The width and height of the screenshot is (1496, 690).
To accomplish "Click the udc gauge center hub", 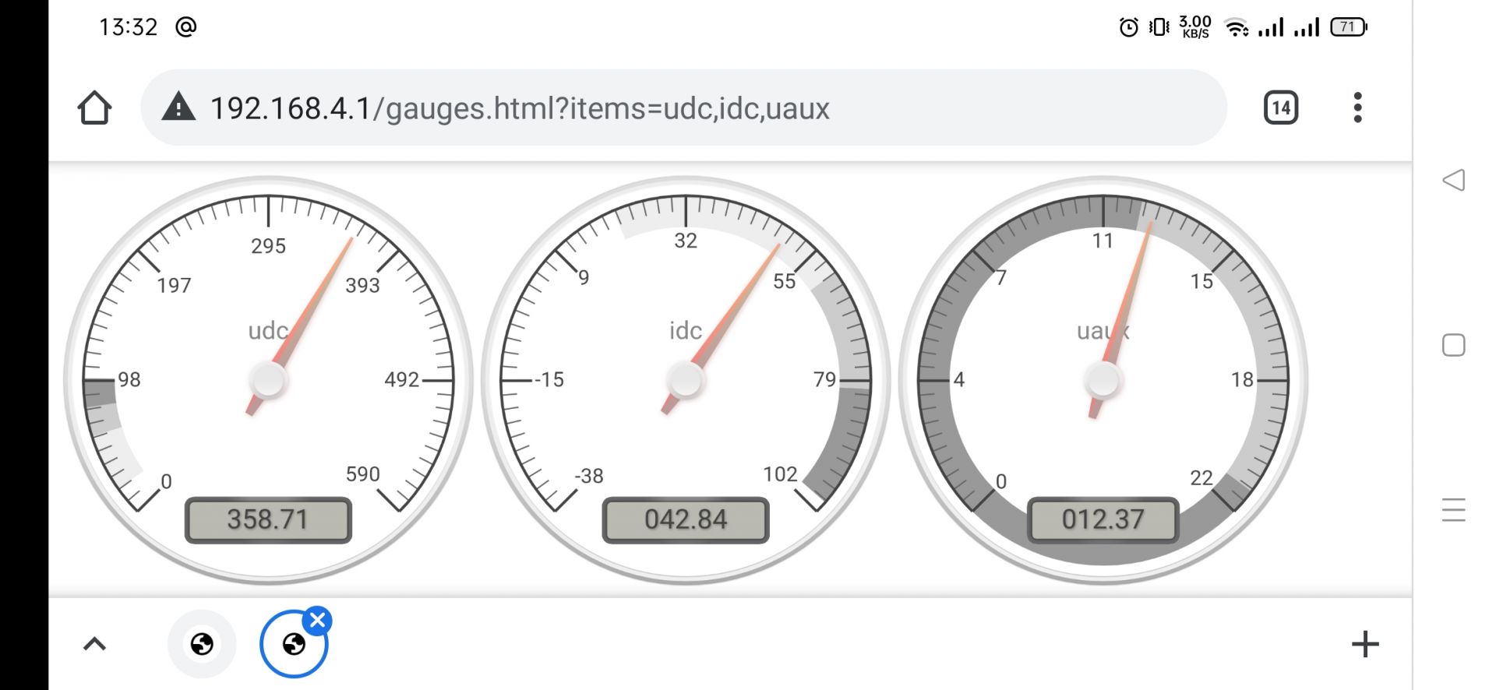I will click(268, 380).
